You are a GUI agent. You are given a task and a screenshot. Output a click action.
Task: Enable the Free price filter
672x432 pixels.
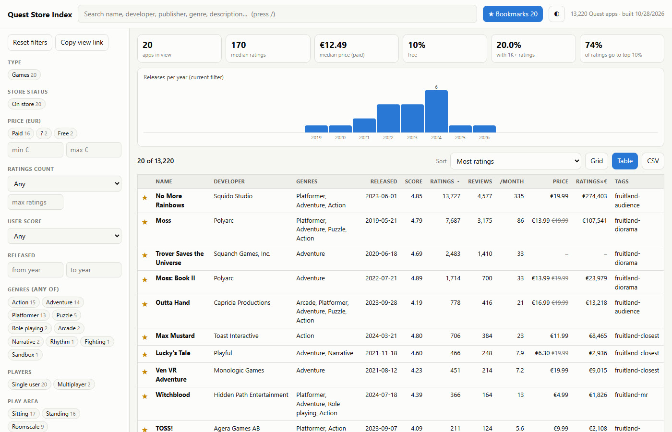[65, 133]
